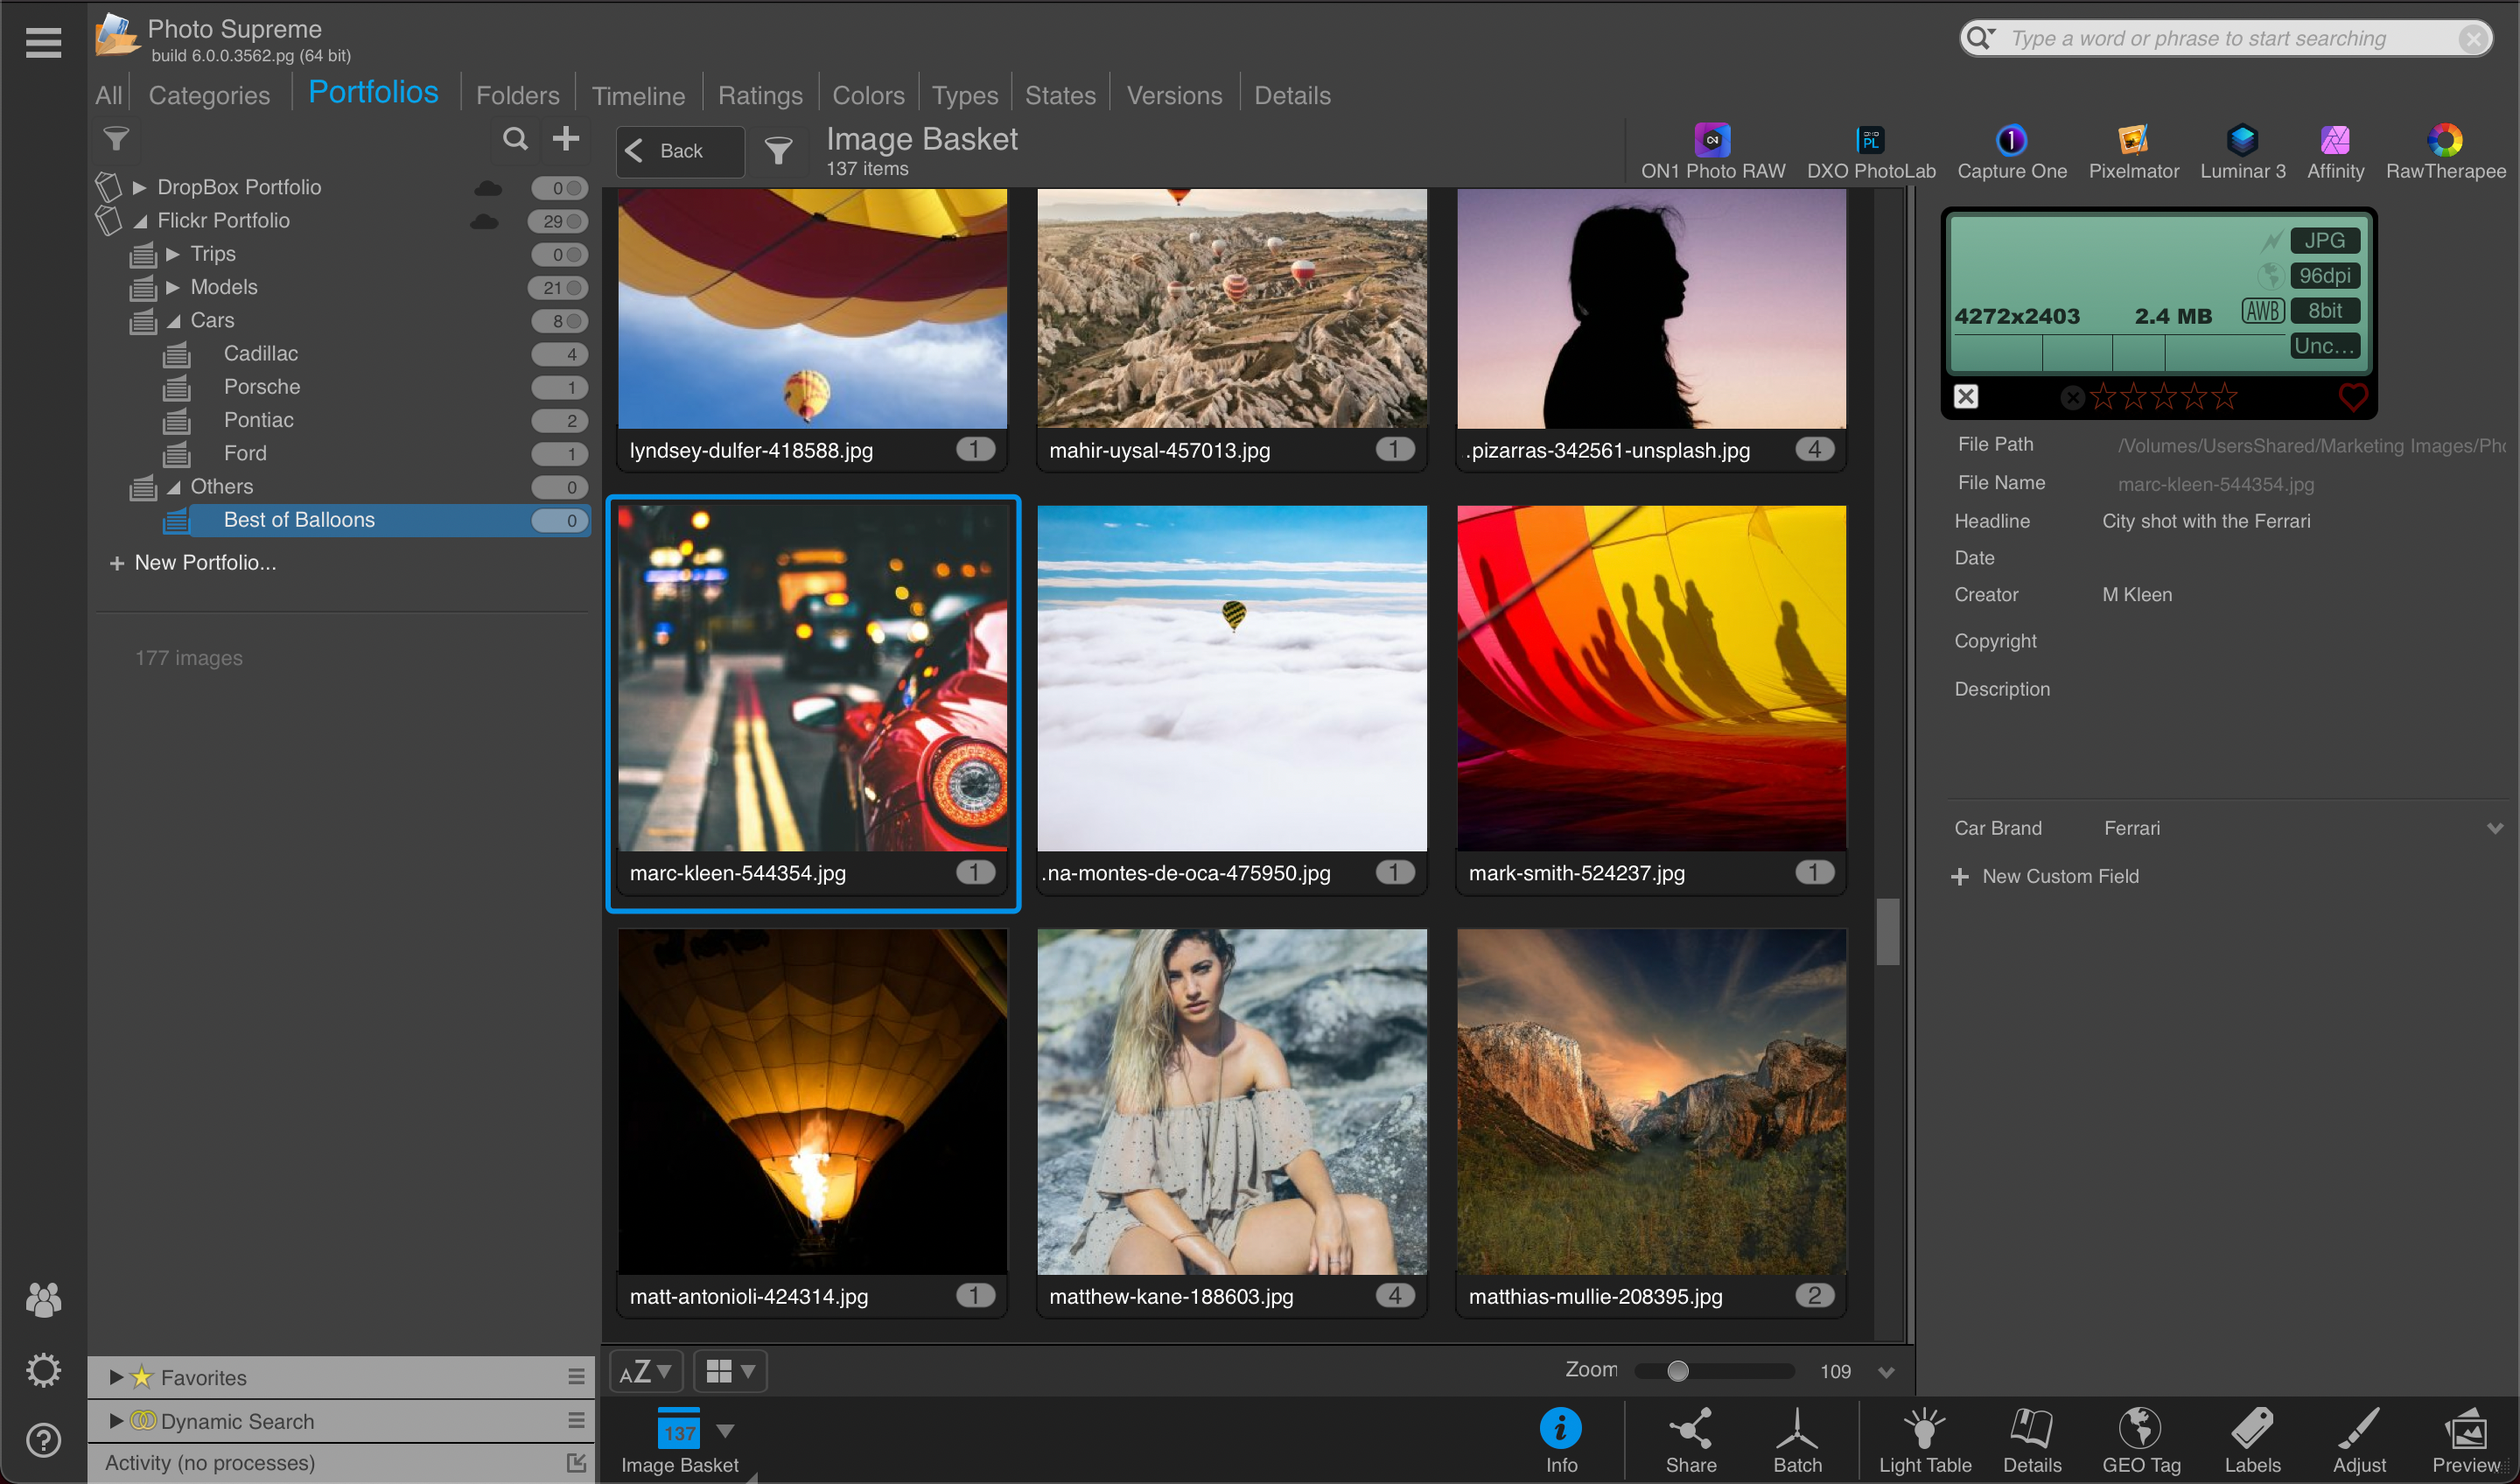
Task: Click the thumbnail Zoom slider
Action: tap(1677, 1371)
